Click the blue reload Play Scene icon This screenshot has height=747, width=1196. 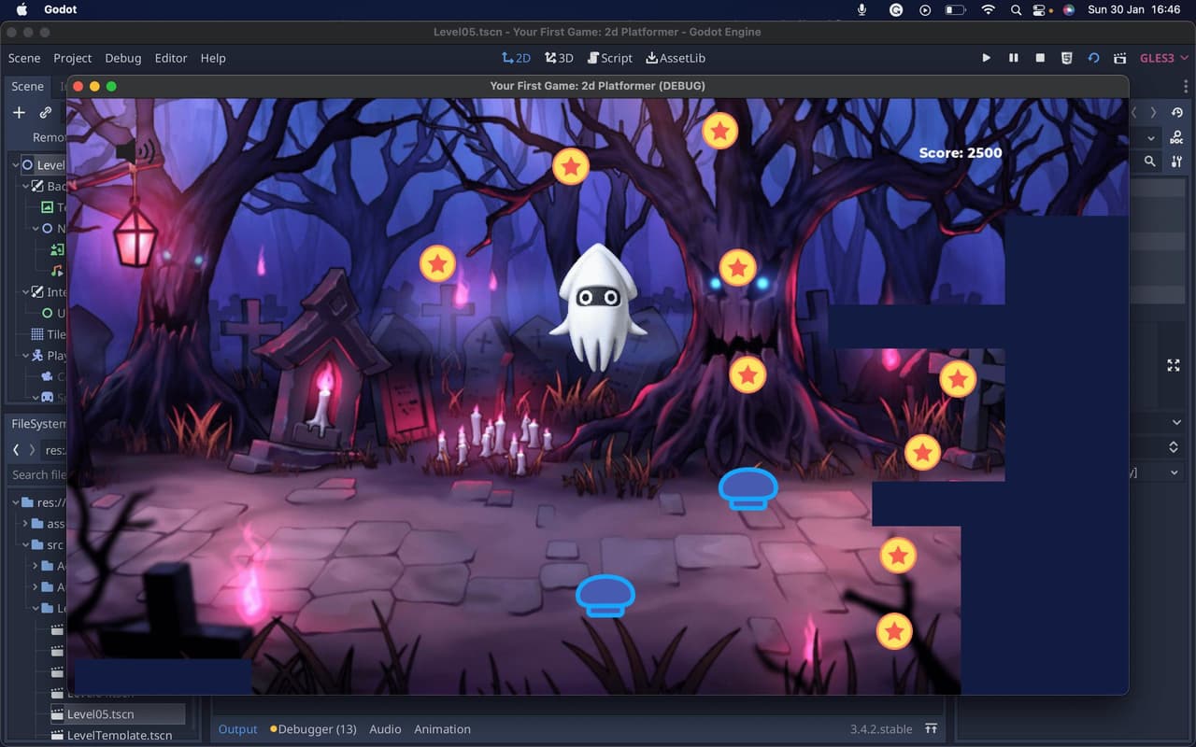pos(1093,58)
